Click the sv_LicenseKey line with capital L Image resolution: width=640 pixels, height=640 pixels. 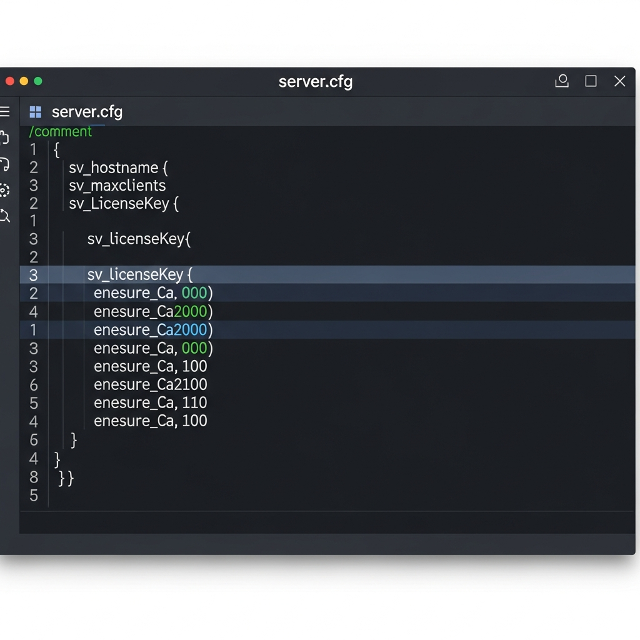(x=124, y=203)
